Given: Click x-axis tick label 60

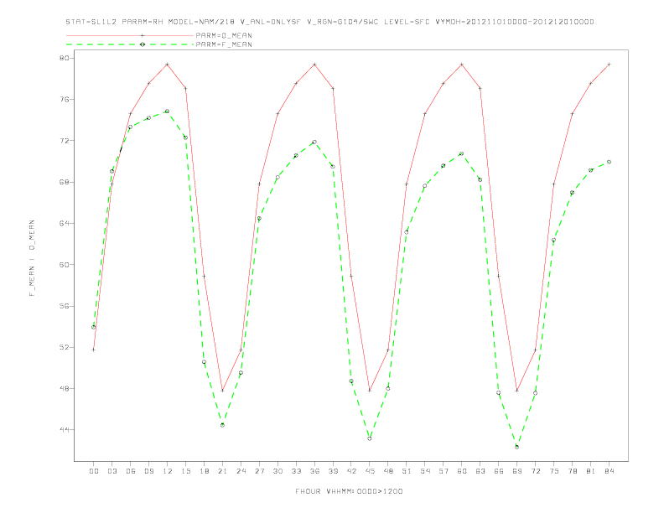Looking at the screenshot, I should tap(462, 471).
